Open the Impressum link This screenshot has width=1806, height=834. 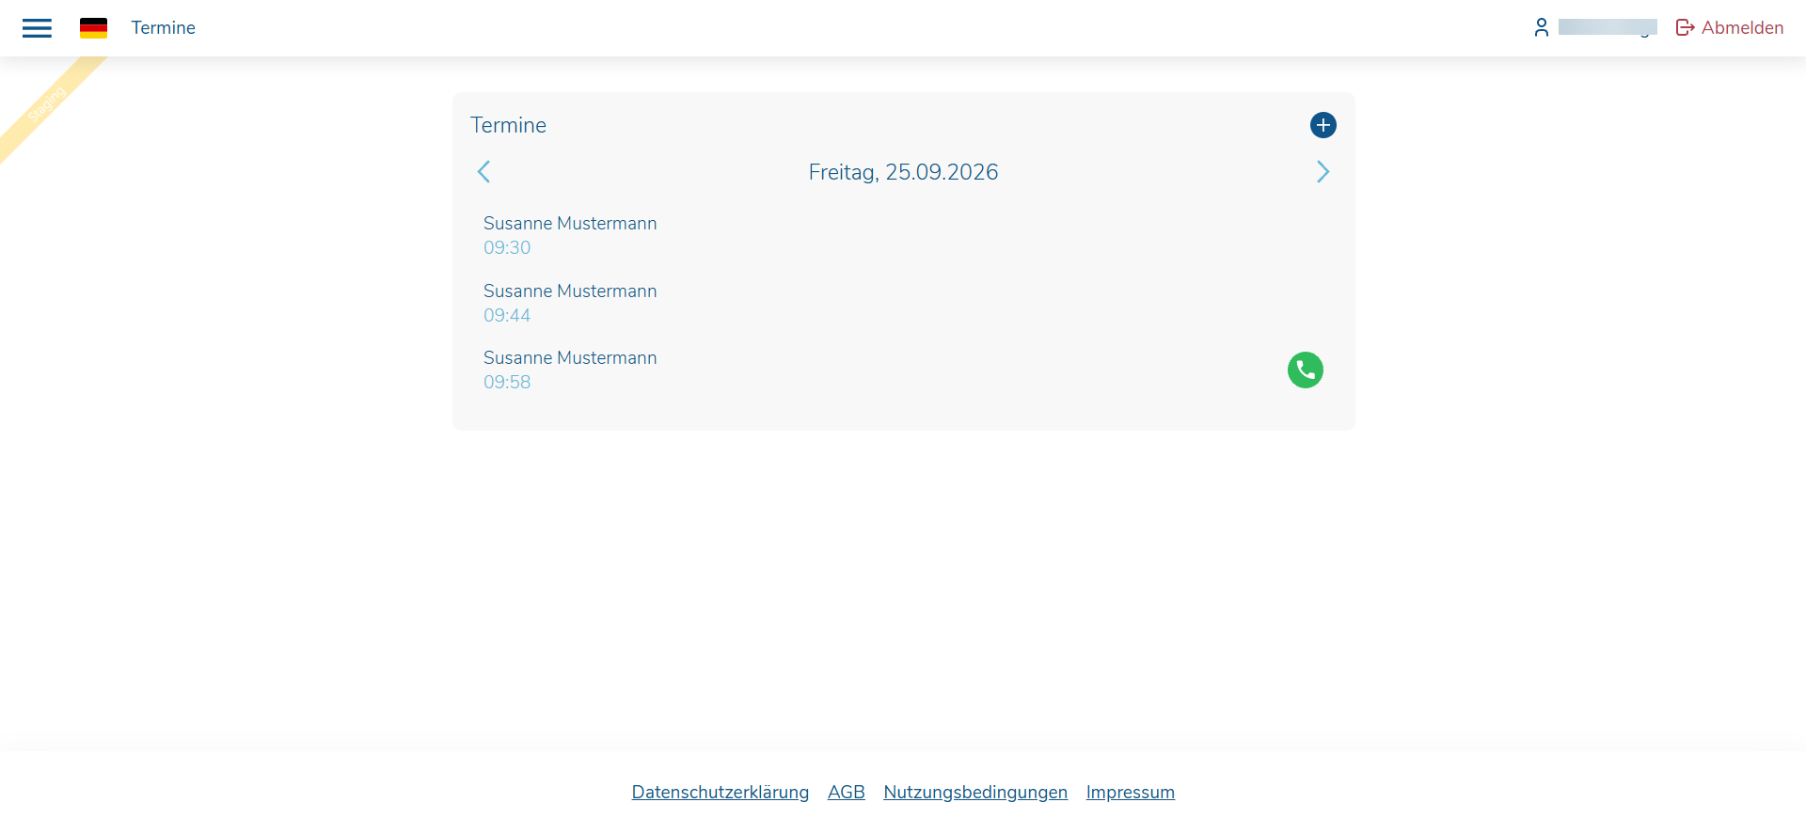1130,793
